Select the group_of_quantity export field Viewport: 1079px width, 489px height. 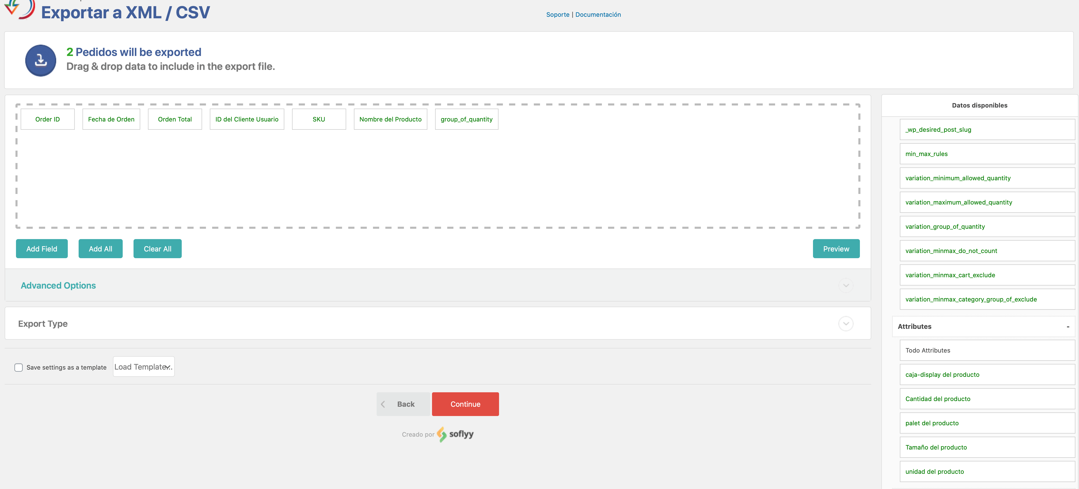[467, 119]
